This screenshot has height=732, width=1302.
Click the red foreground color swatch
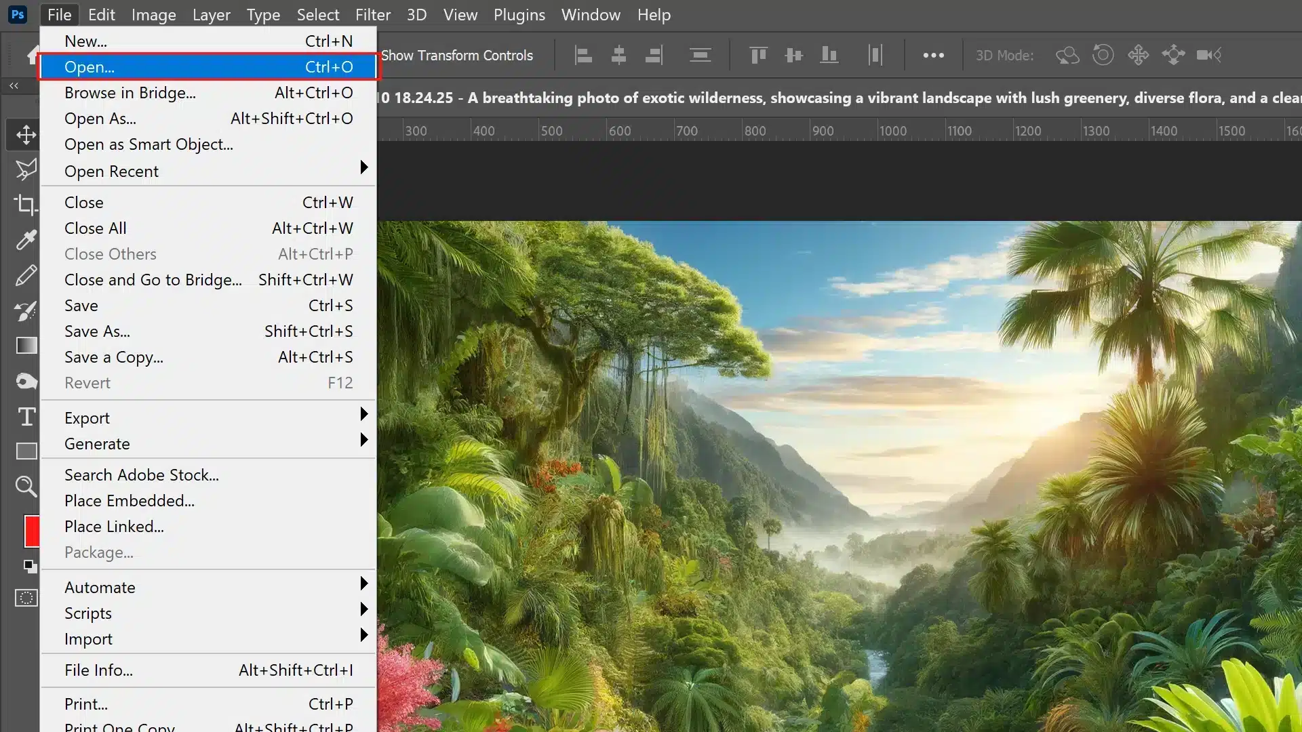[x=31, y=531]
